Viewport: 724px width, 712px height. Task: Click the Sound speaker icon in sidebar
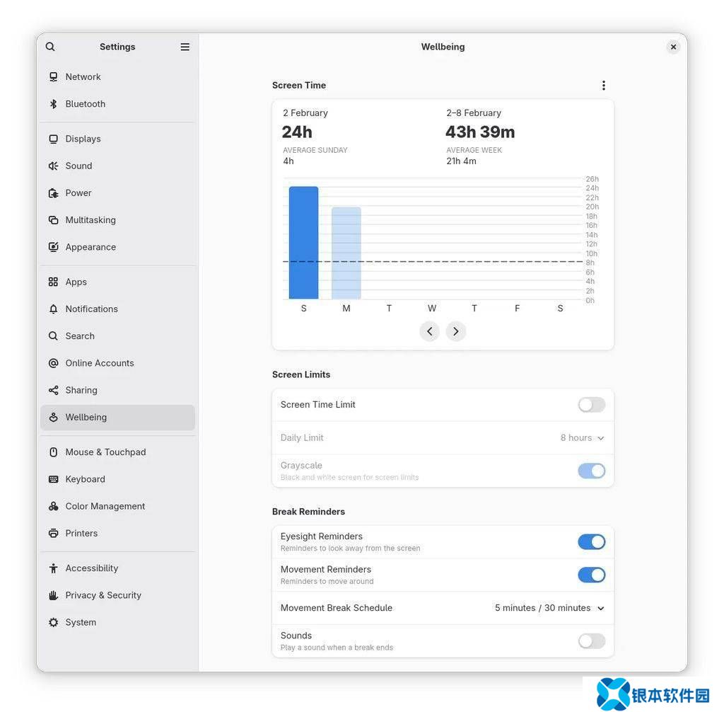click(x=53, y=166)
